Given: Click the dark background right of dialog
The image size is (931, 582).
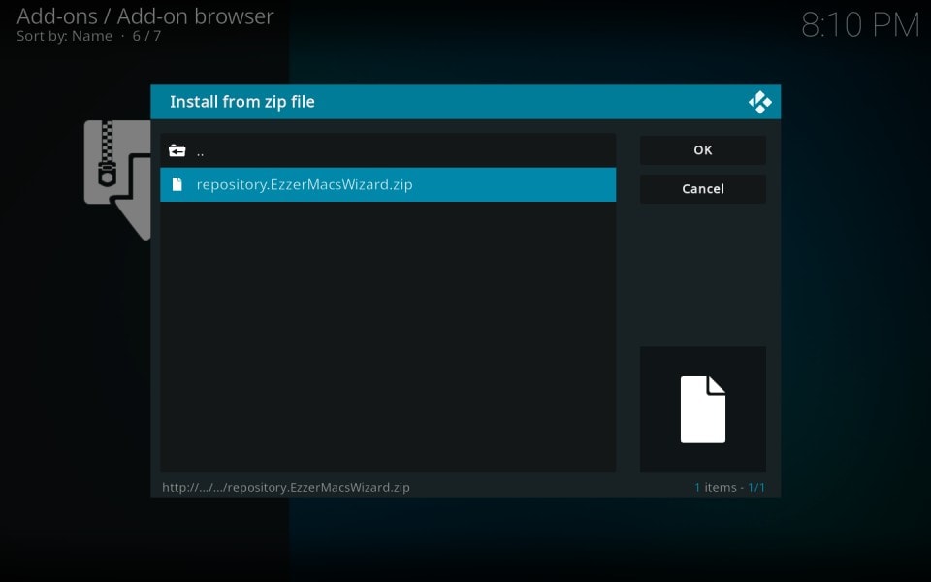Looking at the screenshot, I should 853,291.
